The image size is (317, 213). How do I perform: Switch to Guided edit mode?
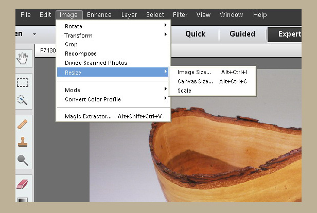242,34
